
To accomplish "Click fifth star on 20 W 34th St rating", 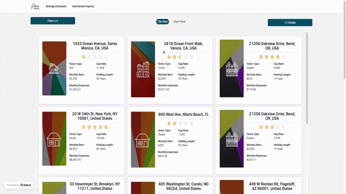I will [x=106, y=127].
